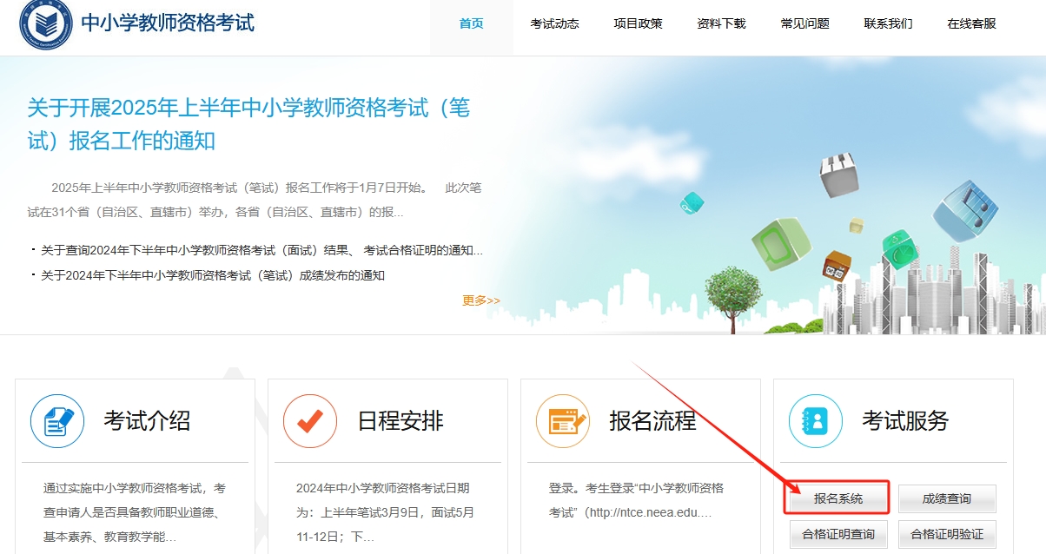The width and height of the screenshot is (1046, 554).
Task: Click the 考试介绍 document icon
Action: tap(57, 422)
